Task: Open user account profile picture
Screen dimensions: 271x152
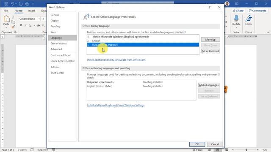Action: (x=227, y=4)
